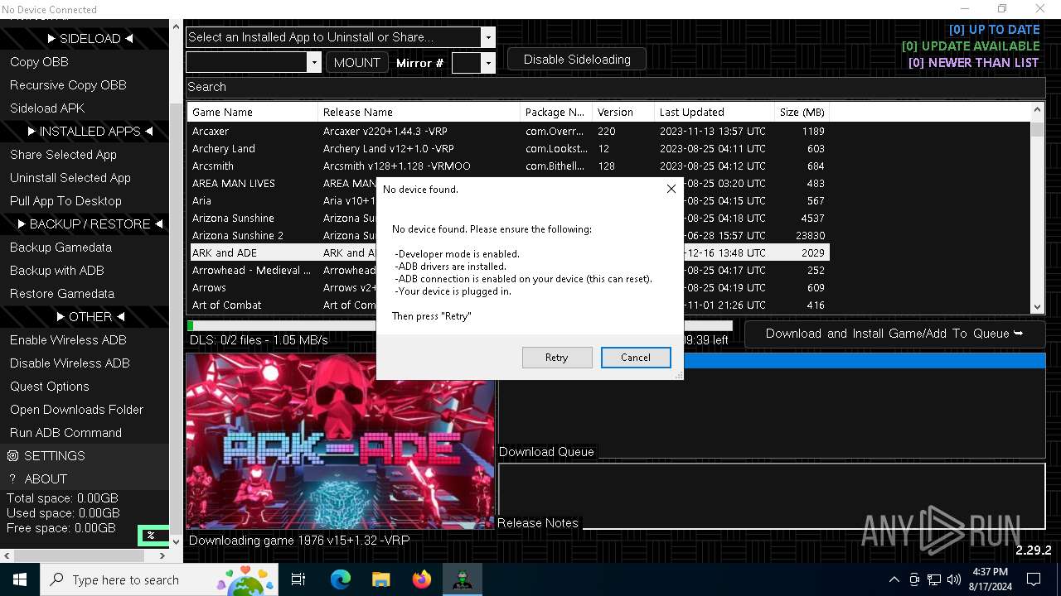Click the sidebar scroll down arrow
This screenshot has width=1061, height=596.
click(x=176, y=541)
